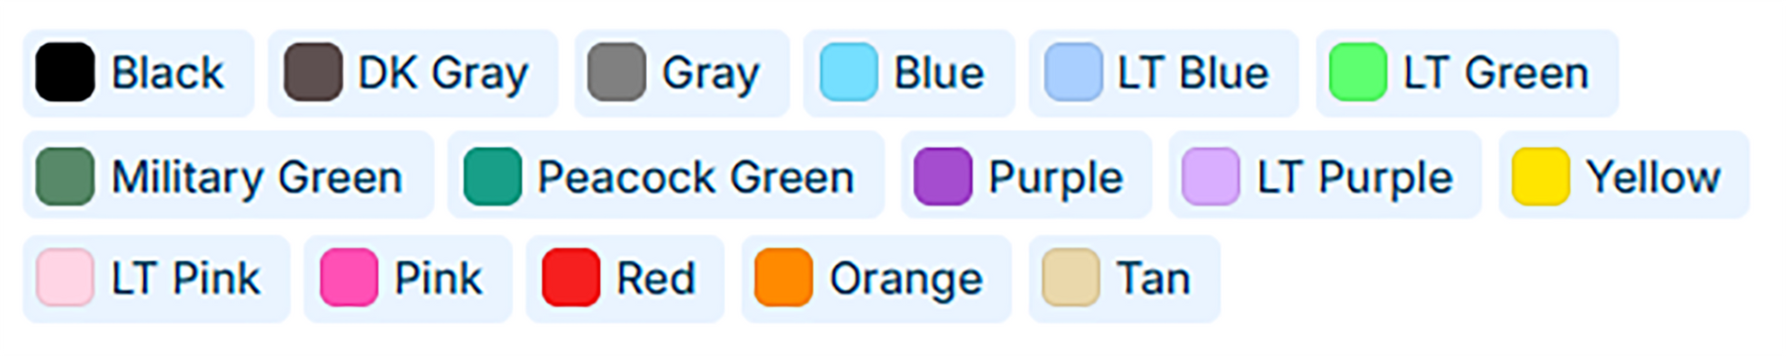Select the LT Purple swatch
The height and width of the screenshot is (356, 1786).
coord(1325,175)
